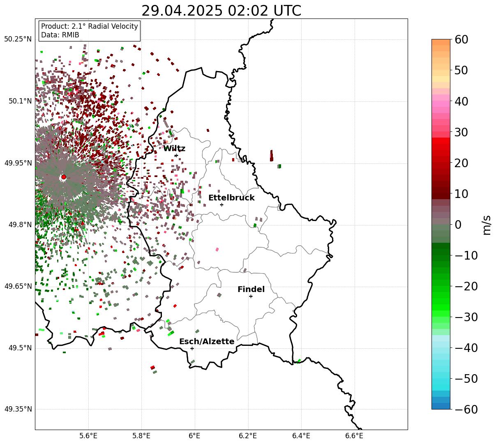Click the −20 colorbar tick label
Screen dimensions: 496x444
466,286
